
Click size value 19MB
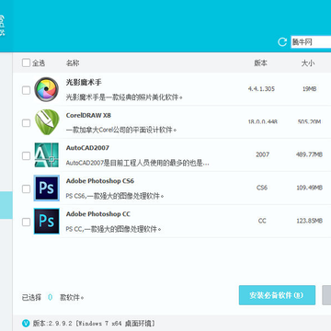tap(309, 89)
